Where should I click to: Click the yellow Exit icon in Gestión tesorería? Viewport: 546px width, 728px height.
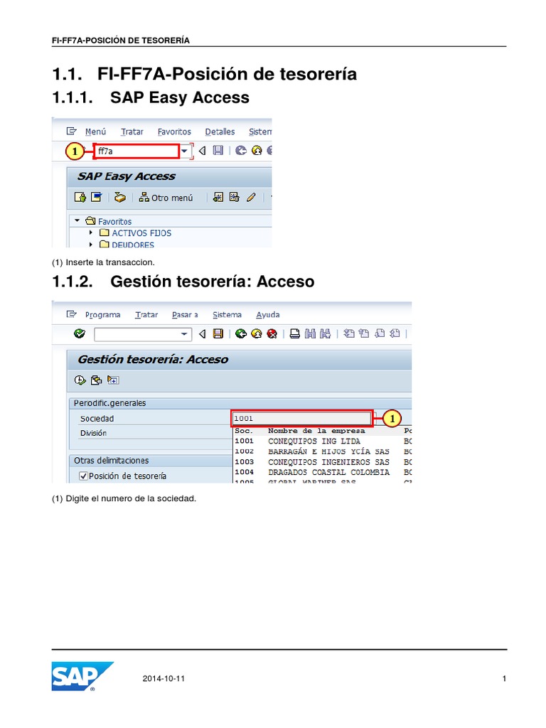(256, 334)
